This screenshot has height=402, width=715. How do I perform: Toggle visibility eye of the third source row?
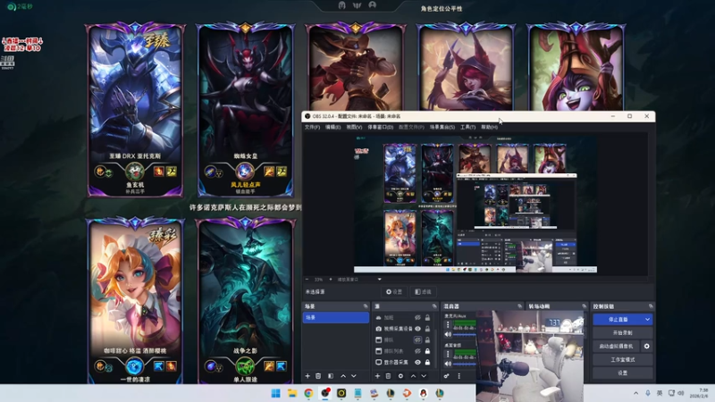[x=417, y=340]
